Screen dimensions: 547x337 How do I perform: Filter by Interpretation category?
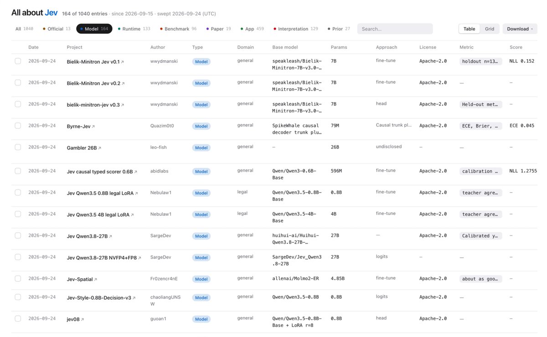[295, 29]
